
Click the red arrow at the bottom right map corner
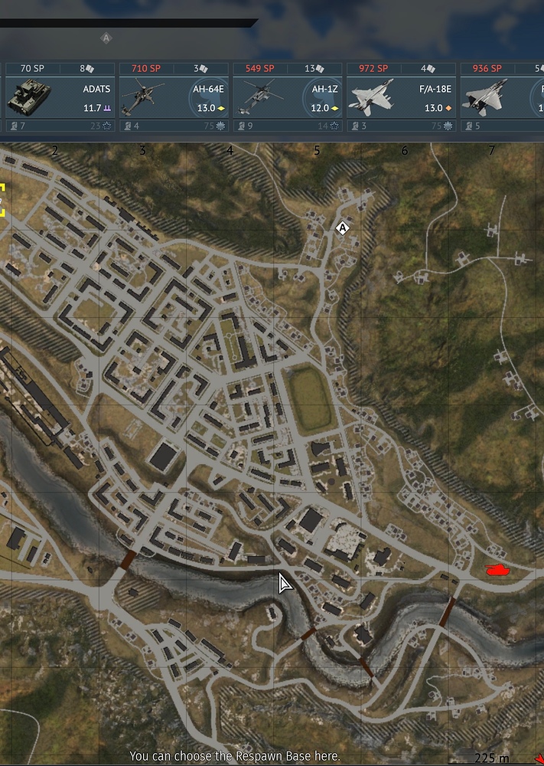[539, 758]
